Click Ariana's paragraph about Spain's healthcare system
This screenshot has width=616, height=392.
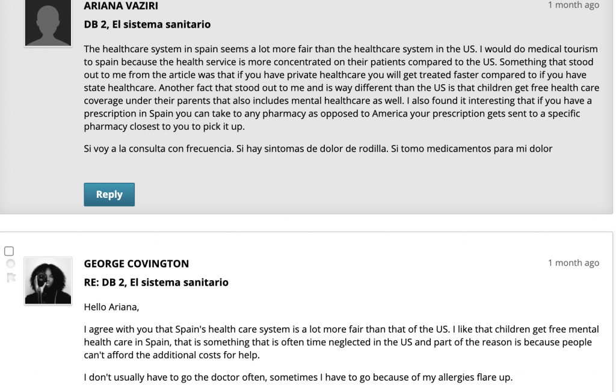342,88
